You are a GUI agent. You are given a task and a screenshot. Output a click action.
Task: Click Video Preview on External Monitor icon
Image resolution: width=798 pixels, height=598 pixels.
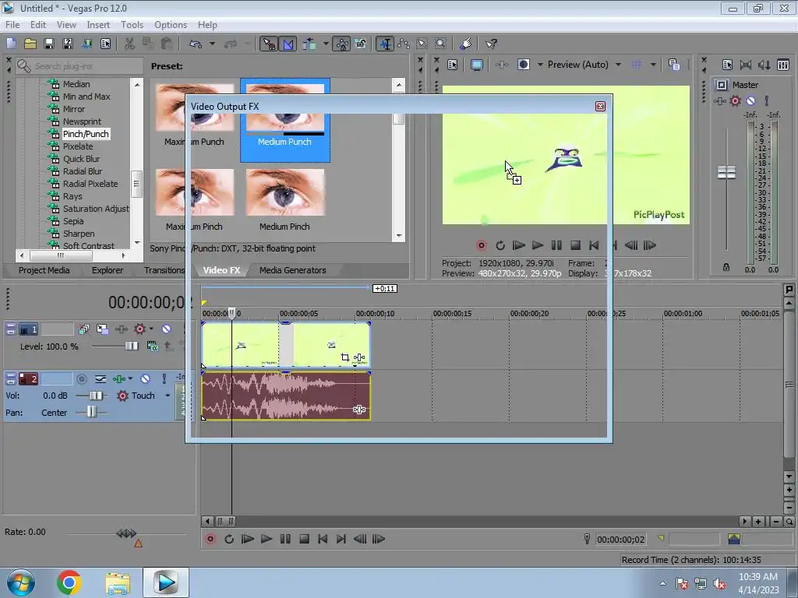point(477,65)
